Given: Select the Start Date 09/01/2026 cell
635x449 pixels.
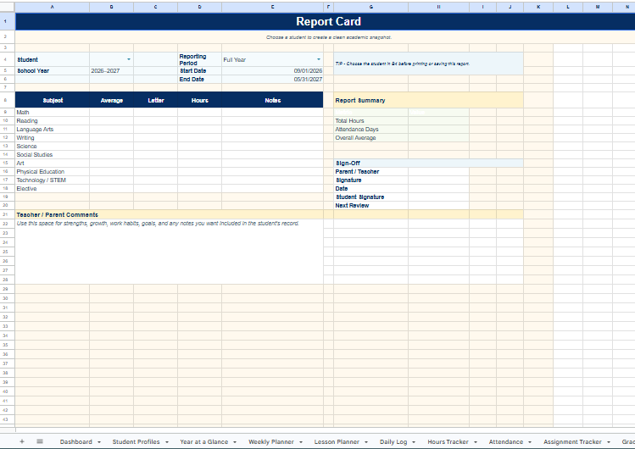Looking at the screenshot, I should (272, 71).
